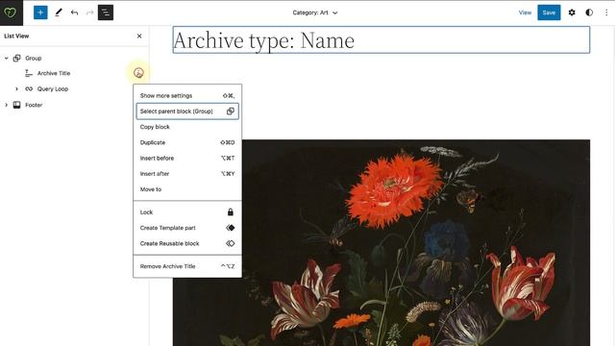Toggle the List View toolbar button
The image size is (615, 346).
106,12
